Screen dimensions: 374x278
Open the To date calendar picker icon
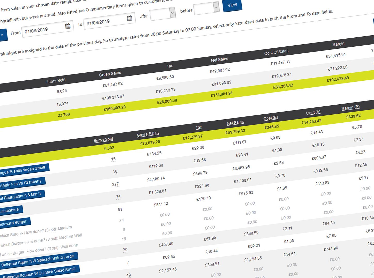pos(129,18)
